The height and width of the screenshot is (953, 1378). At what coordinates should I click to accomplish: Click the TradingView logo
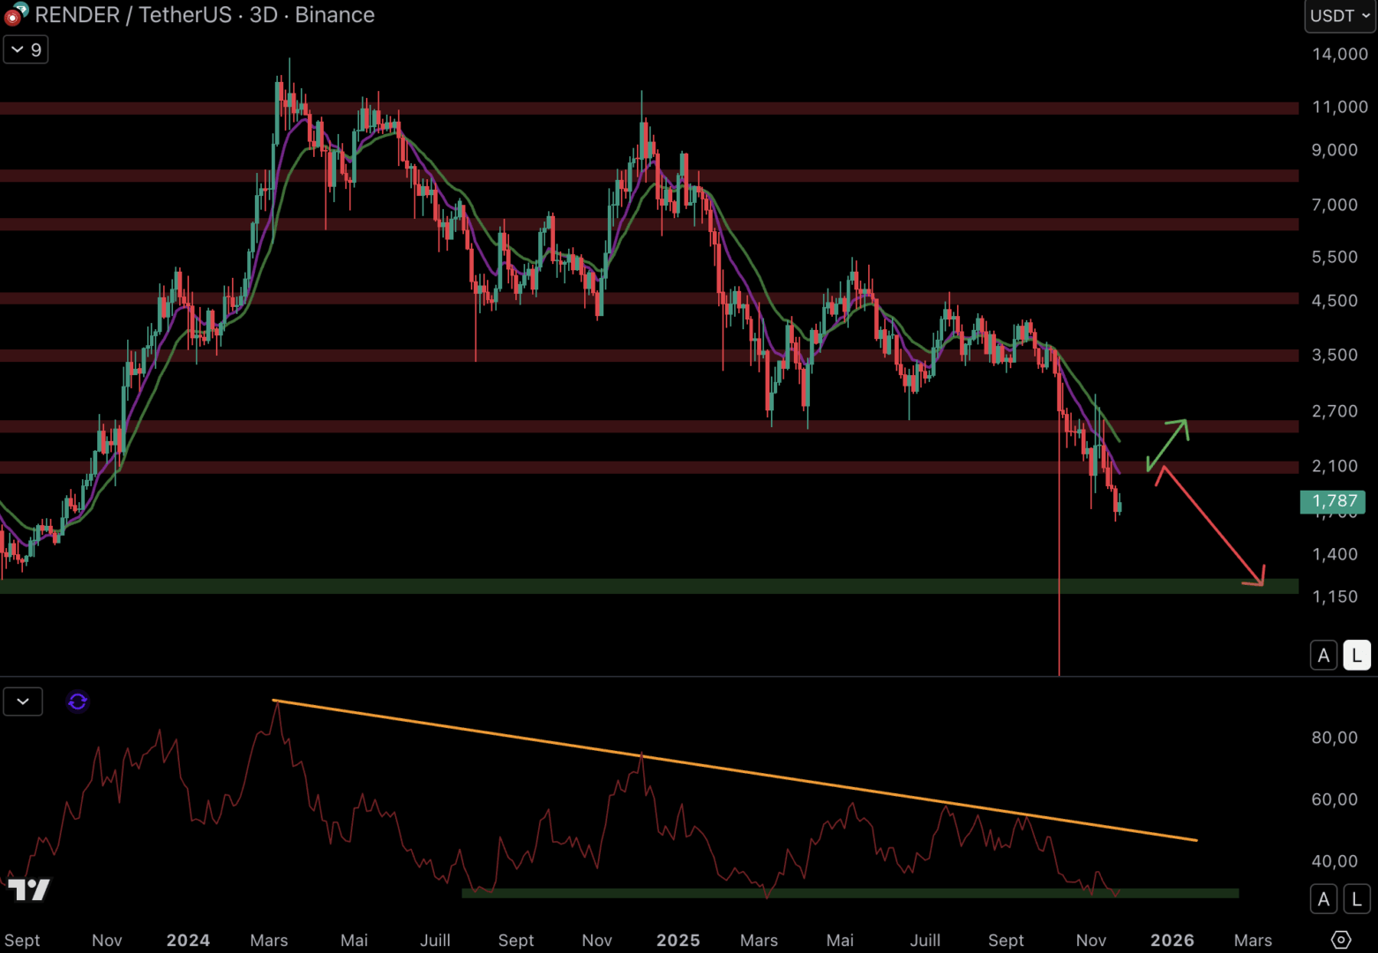click(x=29, y=889)
